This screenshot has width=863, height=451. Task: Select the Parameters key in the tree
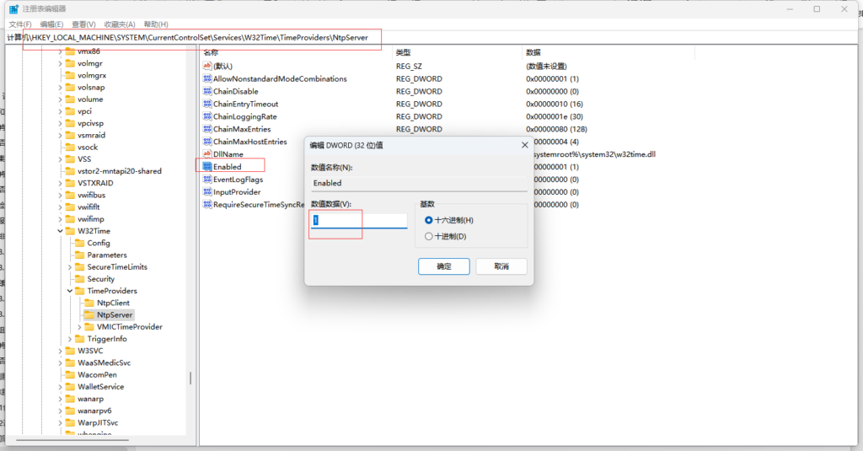[107, 255]
